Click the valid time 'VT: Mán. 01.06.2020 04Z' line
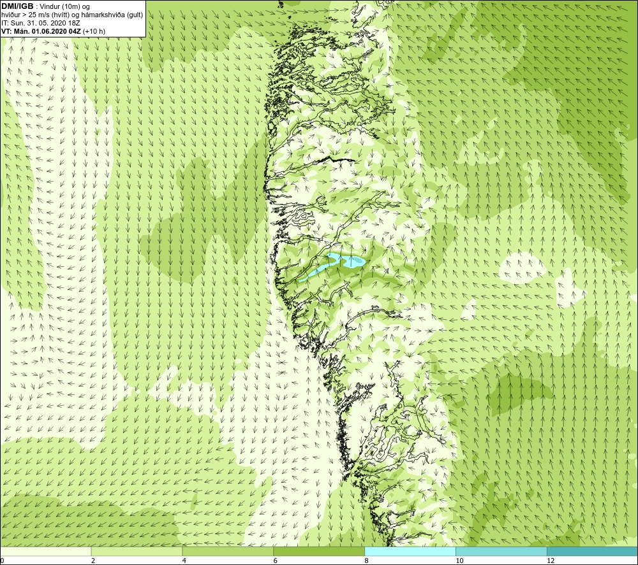Image resolution: width=638 pixels, height=565 pixels. click(x=42, y=31)
